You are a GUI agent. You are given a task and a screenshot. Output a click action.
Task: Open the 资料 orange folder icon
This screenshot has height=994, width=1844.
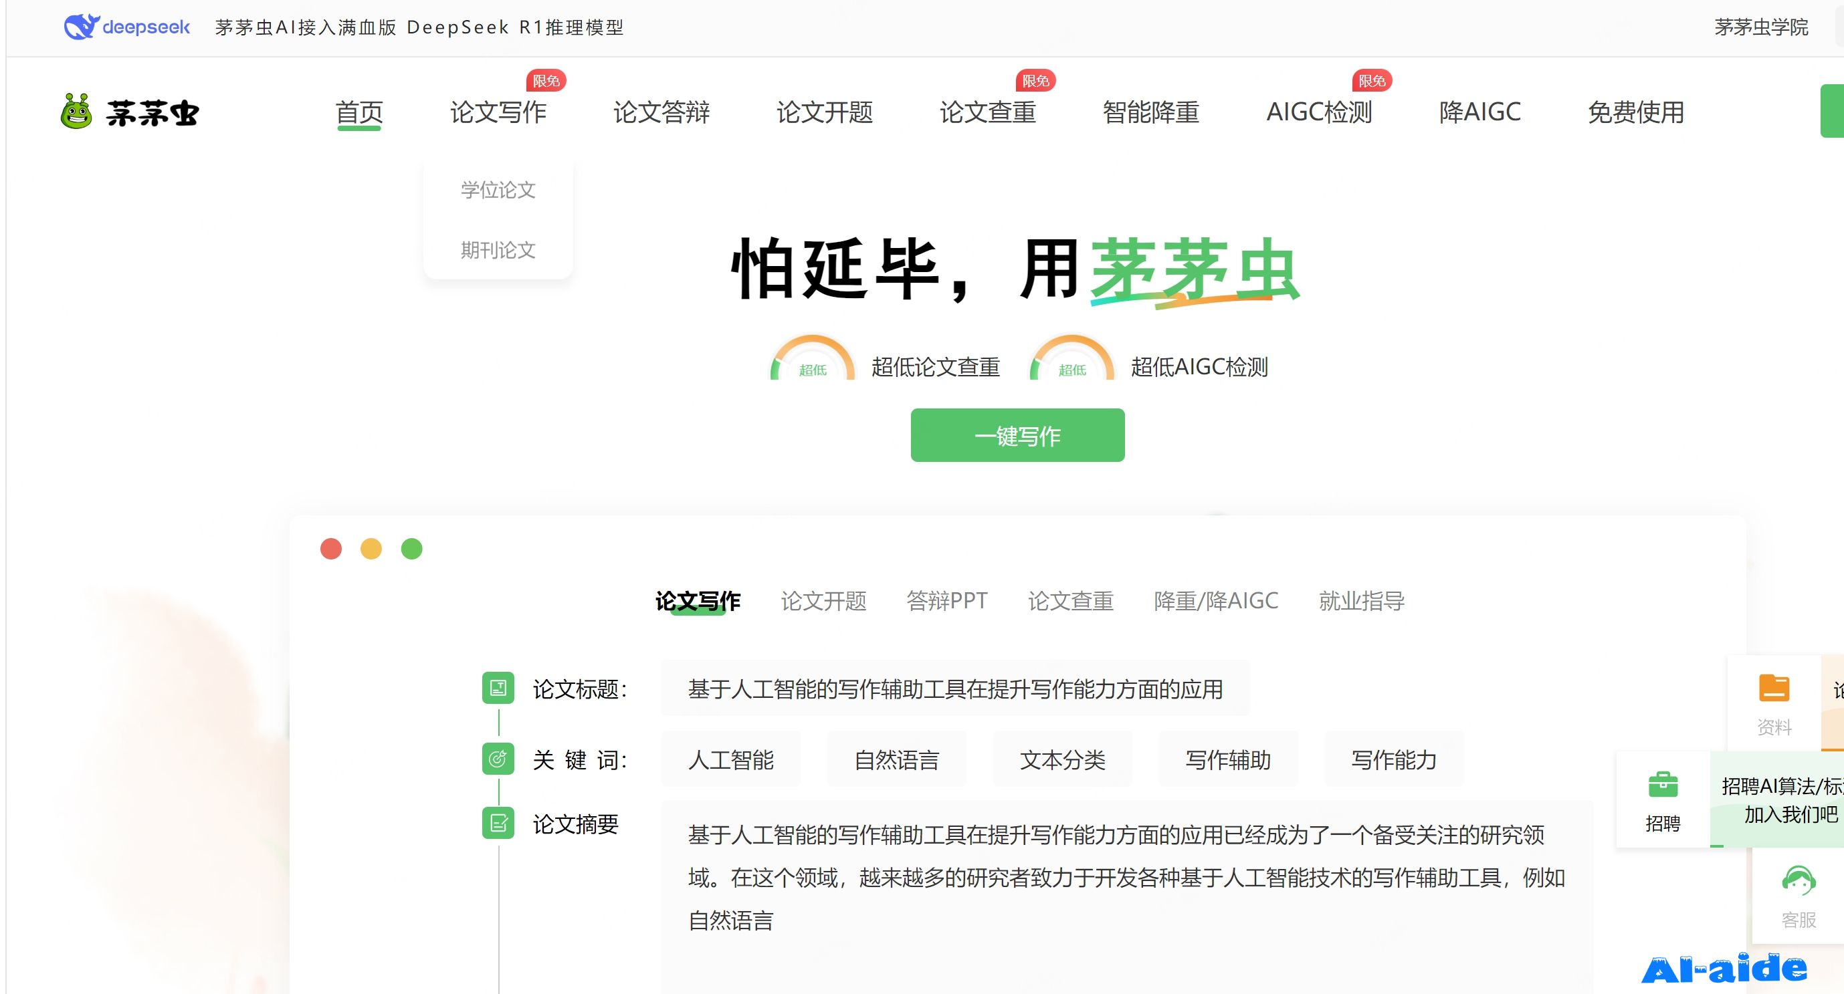[x=1774, y=689]
